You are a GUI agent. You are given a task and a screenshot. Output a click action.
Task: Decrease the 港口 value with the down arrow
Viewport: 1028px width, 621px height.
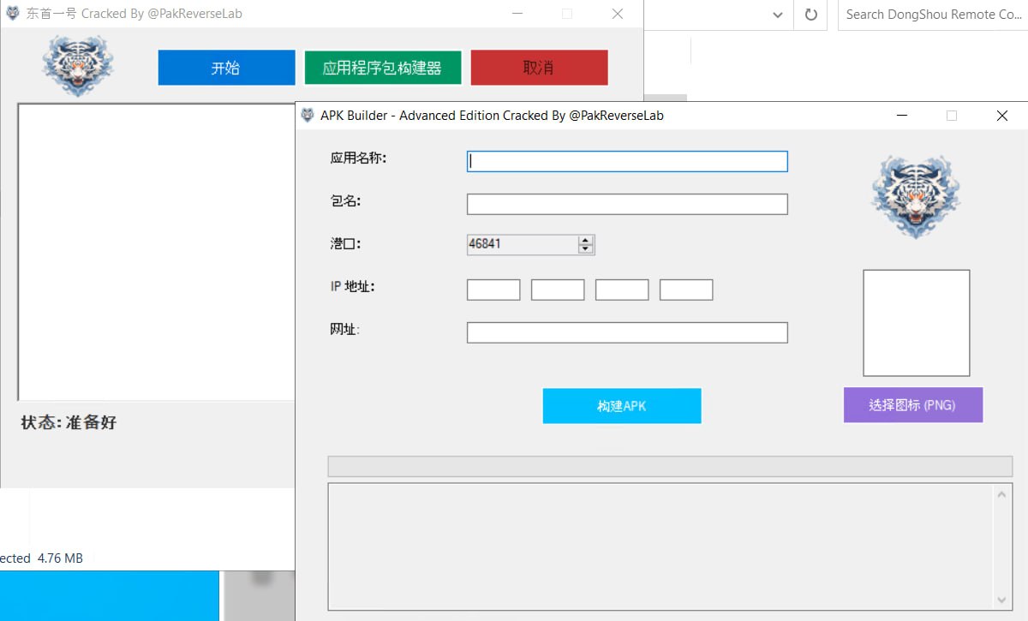[586, 249]
